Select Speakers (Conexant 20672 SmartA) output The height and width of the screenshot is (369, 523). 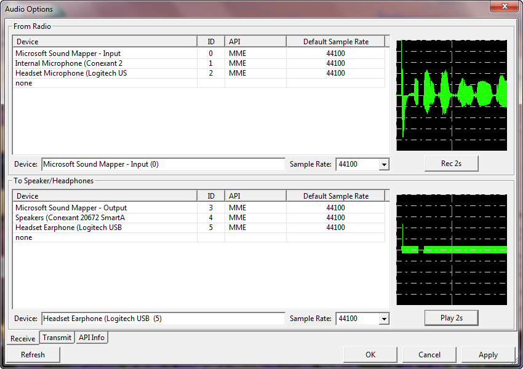click(68, 217)
